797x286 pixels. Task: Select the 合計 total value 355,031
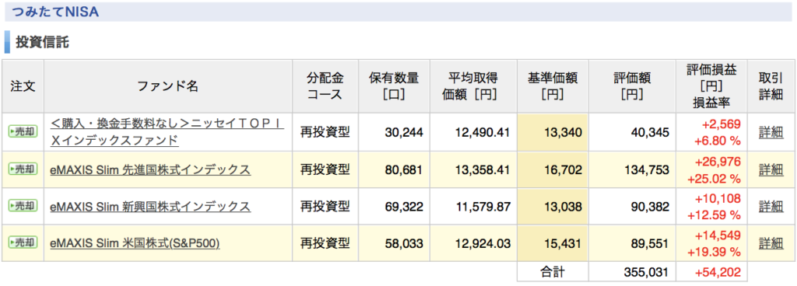[645, 272]
